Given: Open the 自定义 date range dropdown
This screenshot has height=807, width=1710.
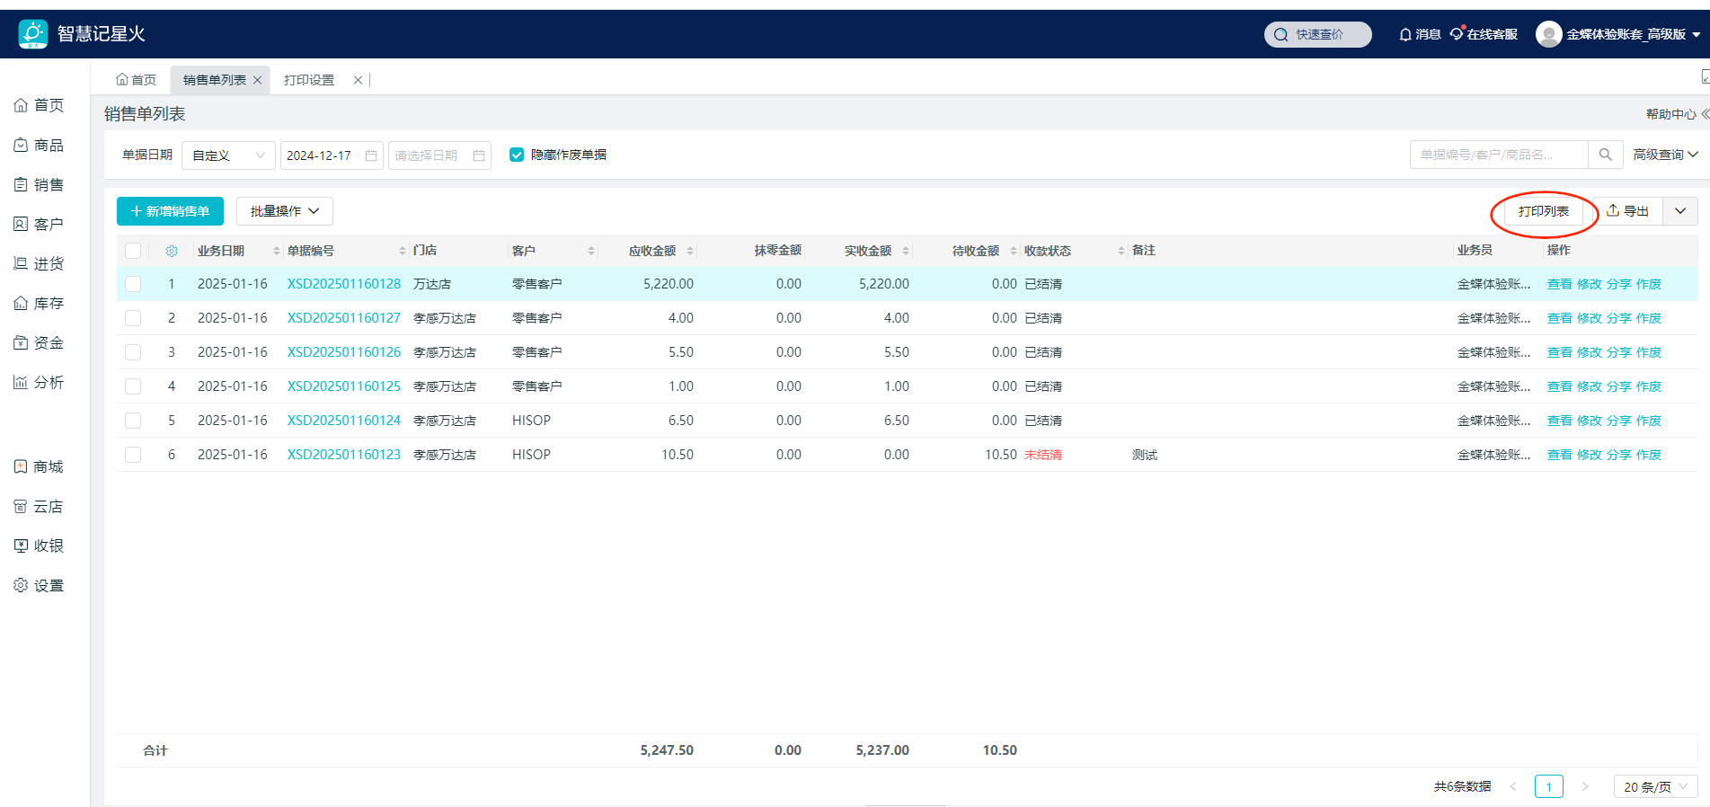Looking at the screenshot, I should (x=228, y=155).
